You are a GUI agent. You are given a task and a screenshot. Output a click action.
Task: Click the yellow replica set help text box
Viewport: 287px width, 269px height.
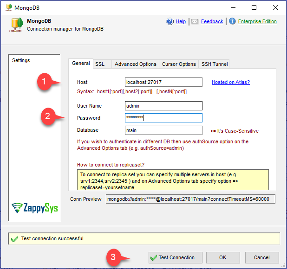tap(173, 179)
